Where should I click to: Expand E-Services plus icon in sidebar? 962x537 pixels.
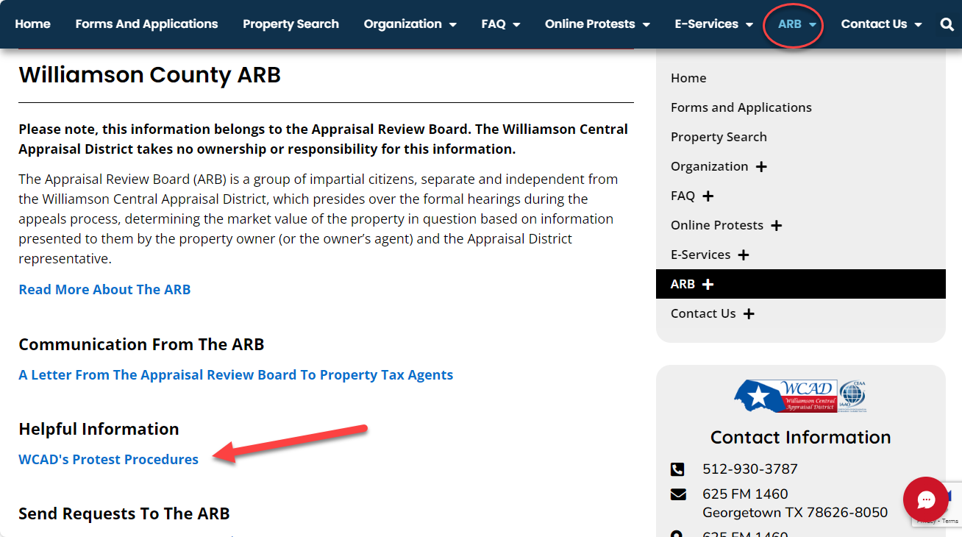coord(743,255)
